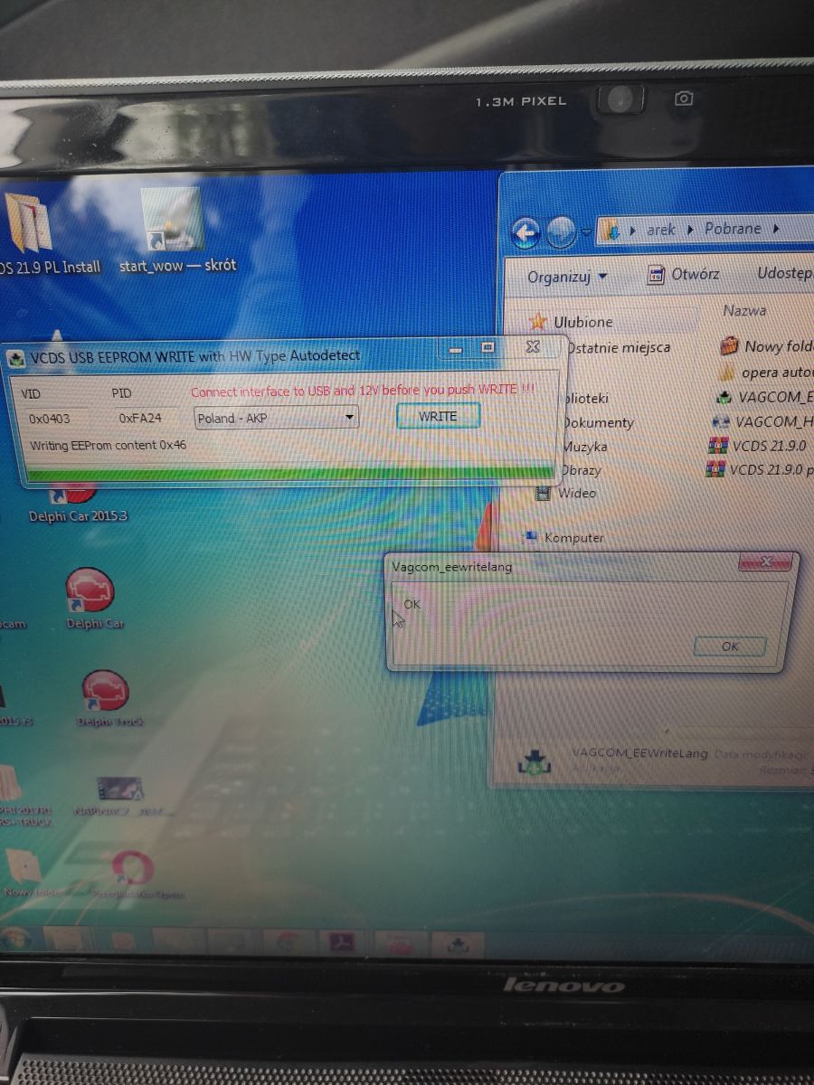Click the VCDS EEPROM window title bar icon

pos(17,359)
